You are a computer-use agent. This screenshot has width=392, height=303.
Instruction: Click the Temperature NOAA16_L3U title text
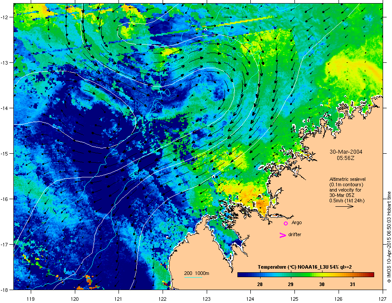click(x=305, y=267)
